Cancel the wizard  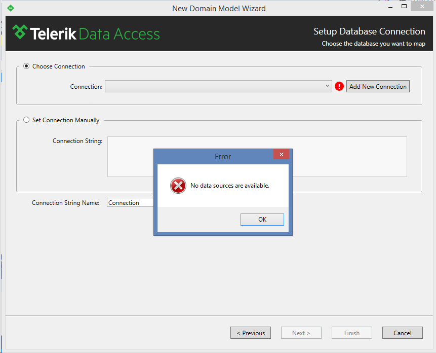tap(403, 333)
